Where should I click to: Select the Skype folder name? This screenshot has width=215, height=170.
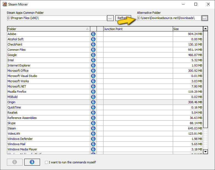pos(12,123)
